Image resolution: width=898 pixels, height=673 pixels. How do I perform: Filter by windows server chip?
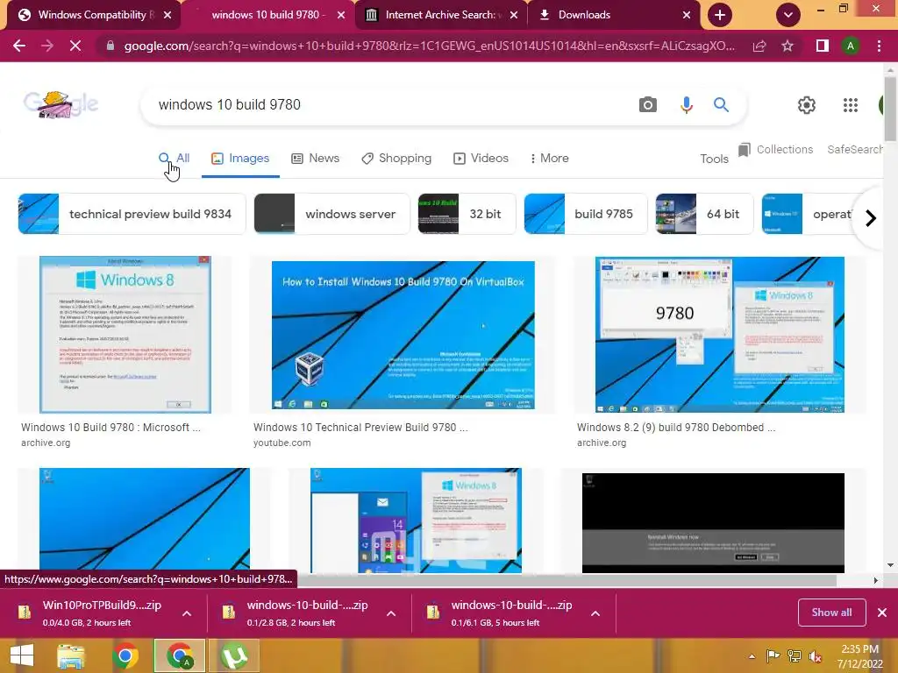pyautogui.click(x=332, y=214)
